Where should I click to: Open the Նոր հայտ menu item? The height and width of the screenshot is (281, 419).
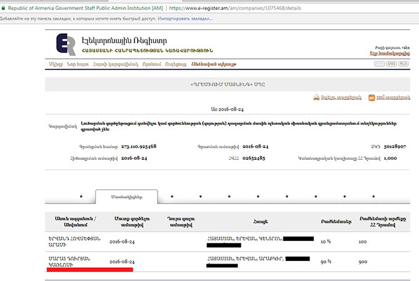(78, 64)
